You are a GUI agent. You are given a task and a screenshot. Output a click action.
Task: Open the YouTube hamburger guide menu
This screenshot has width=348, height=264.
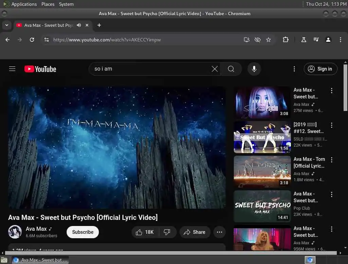(x=12, y=69)
